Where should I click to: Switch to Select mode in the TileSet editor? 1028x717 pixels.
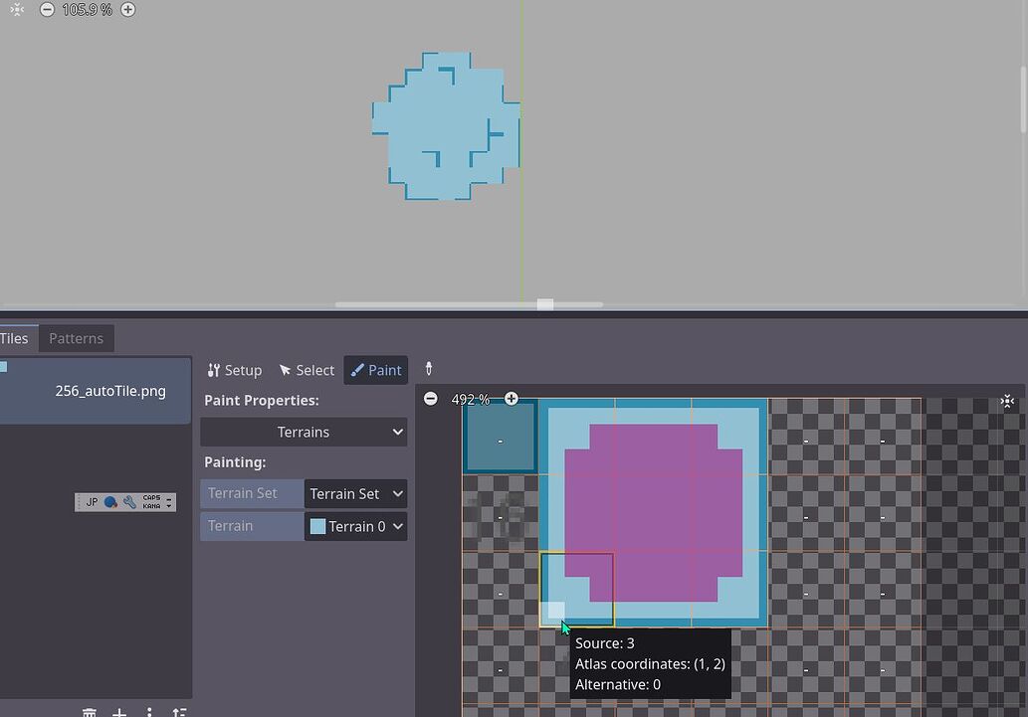coord(307,369)
